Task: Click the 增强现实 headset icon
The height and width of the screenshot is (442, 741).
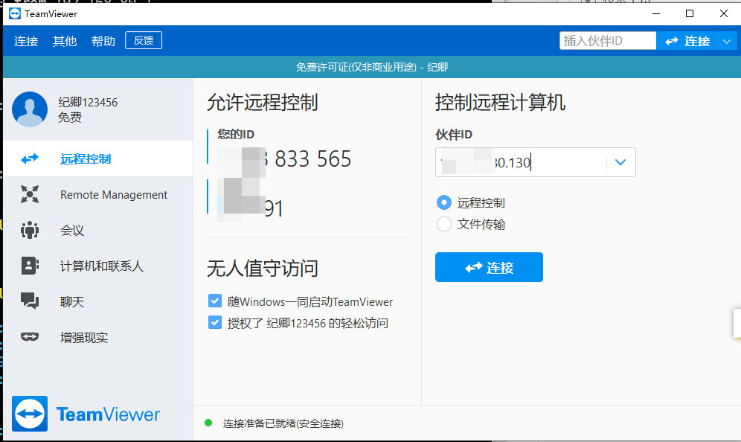Action: pyautogui.click(x=30, y=336)
